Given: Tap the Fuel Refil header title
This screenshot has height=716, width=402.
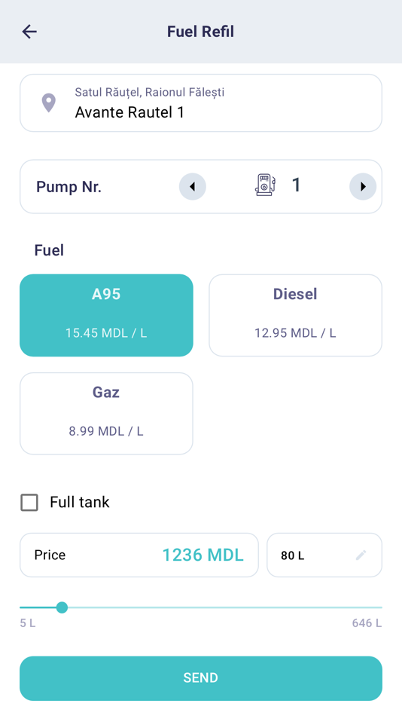Looking at the screenshot, I should [201, 32].
